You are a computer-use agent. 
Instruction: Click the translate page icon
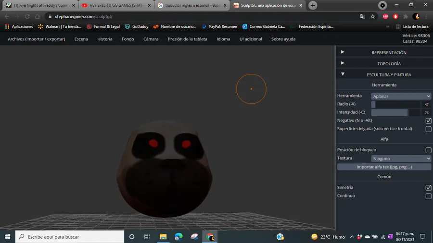[363, 16]
